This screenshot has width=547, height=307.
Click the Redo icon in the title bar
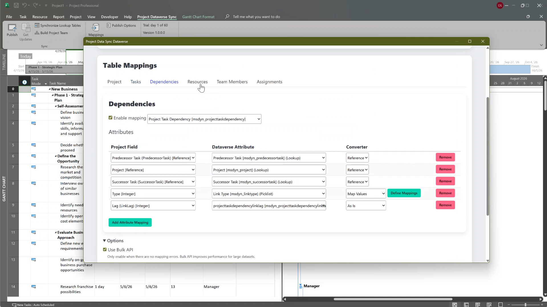click(35, 5)
